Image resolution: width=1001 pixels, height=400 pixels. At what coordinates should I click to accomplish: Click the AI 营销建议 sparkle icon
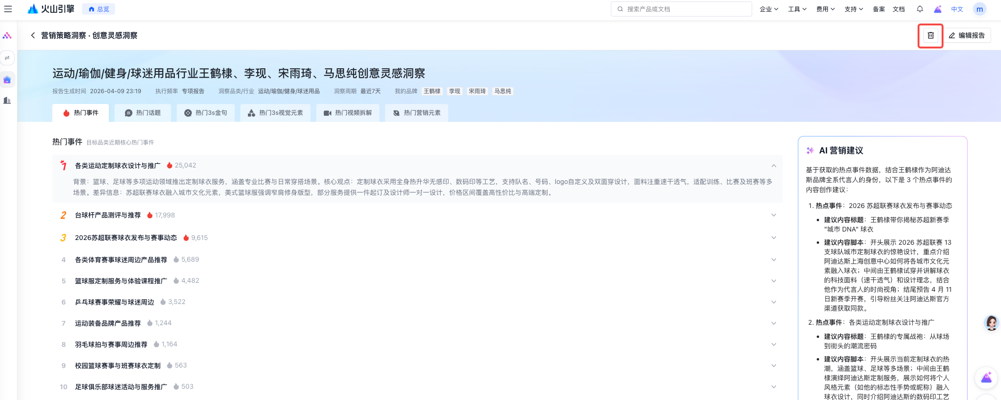pyautogui.click(x=810, y=151)
